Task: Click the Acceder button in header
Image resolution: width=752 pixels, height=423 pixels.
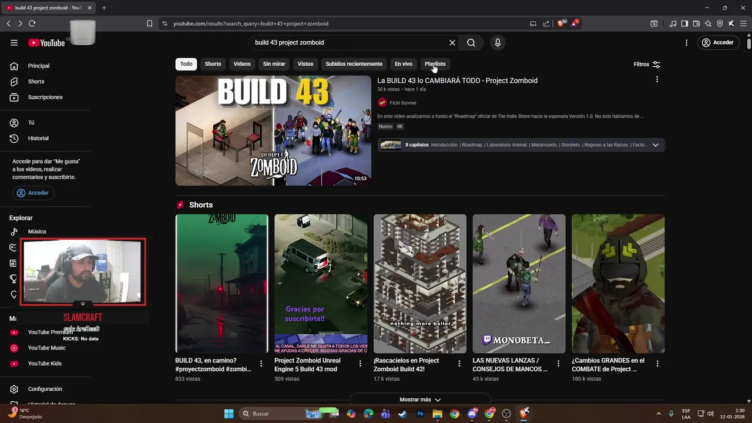Action: point(718,42)
